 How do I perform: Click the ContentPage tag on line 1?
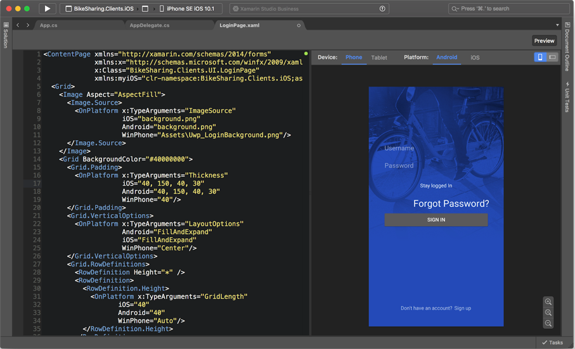coord(68,54)
